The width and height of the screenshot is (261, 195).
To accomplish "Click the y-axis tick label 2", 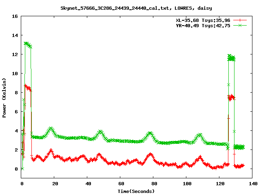I will 16,150.
